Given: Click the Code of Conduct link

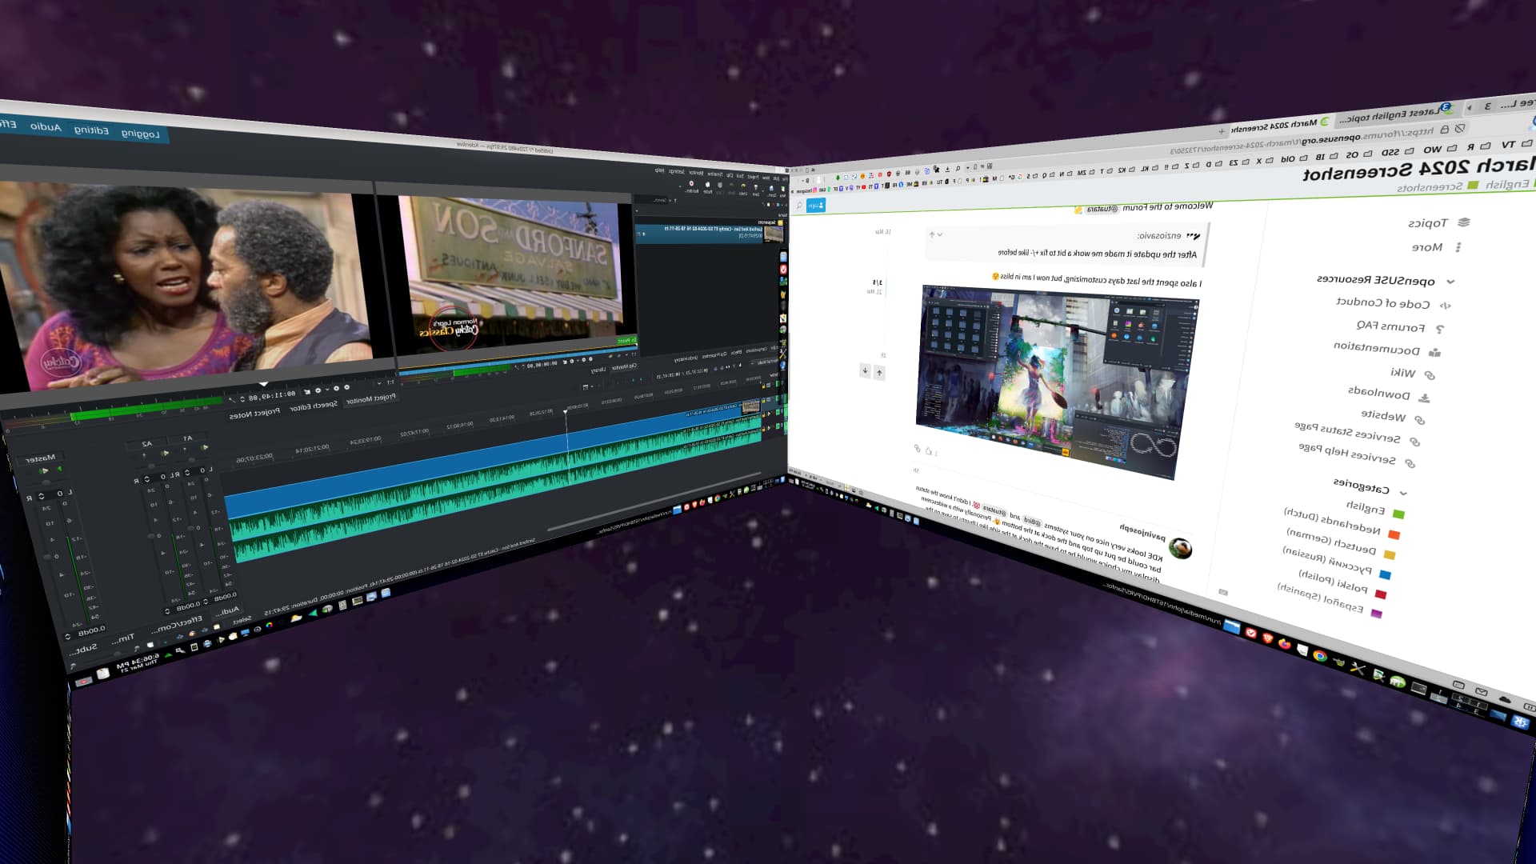Looking at the screenshot, I should 1382,303.
